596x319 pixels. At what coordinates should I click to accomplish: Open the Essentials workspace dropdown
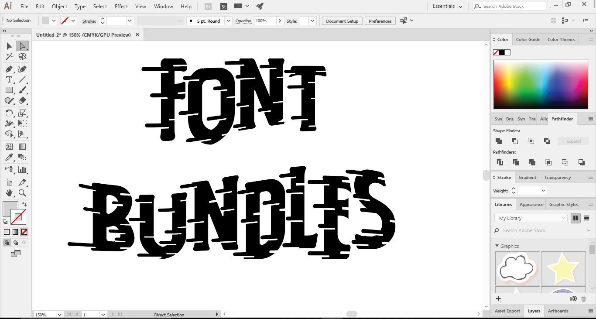448,7
